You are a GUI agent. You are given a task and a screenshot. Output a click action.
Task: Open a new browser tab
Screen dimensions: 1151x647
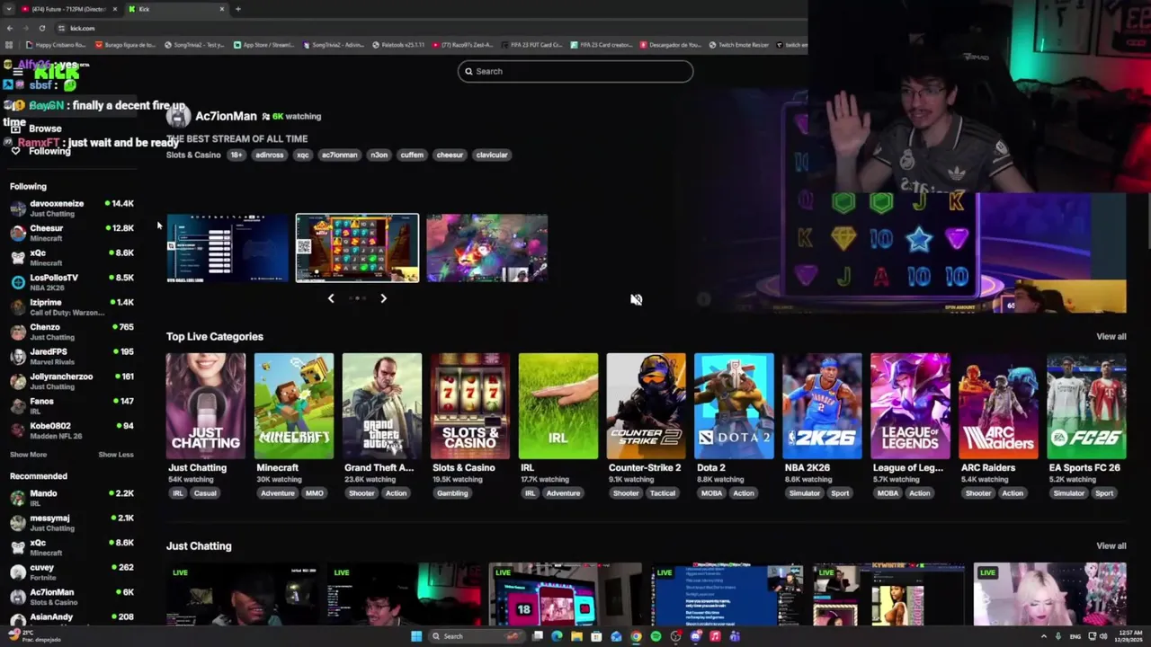point(237,9)
